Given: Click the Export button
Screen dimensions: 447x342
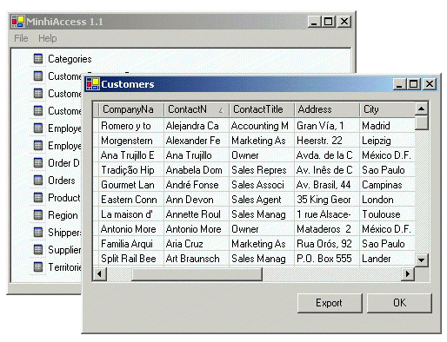Looking at the screenshot, I should pos(330,303).
